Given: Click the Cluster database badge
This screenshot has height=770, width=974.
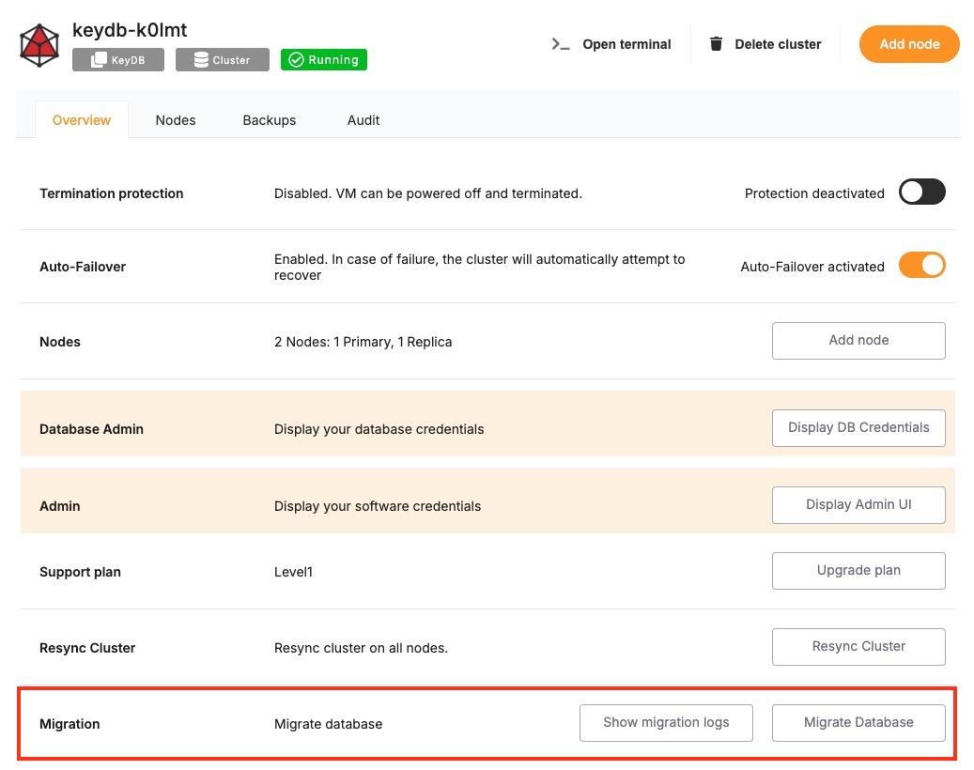Looking at the screenshot, I should [222, 60].
